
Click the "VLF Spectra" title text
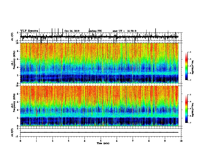(x=29, y=31)
